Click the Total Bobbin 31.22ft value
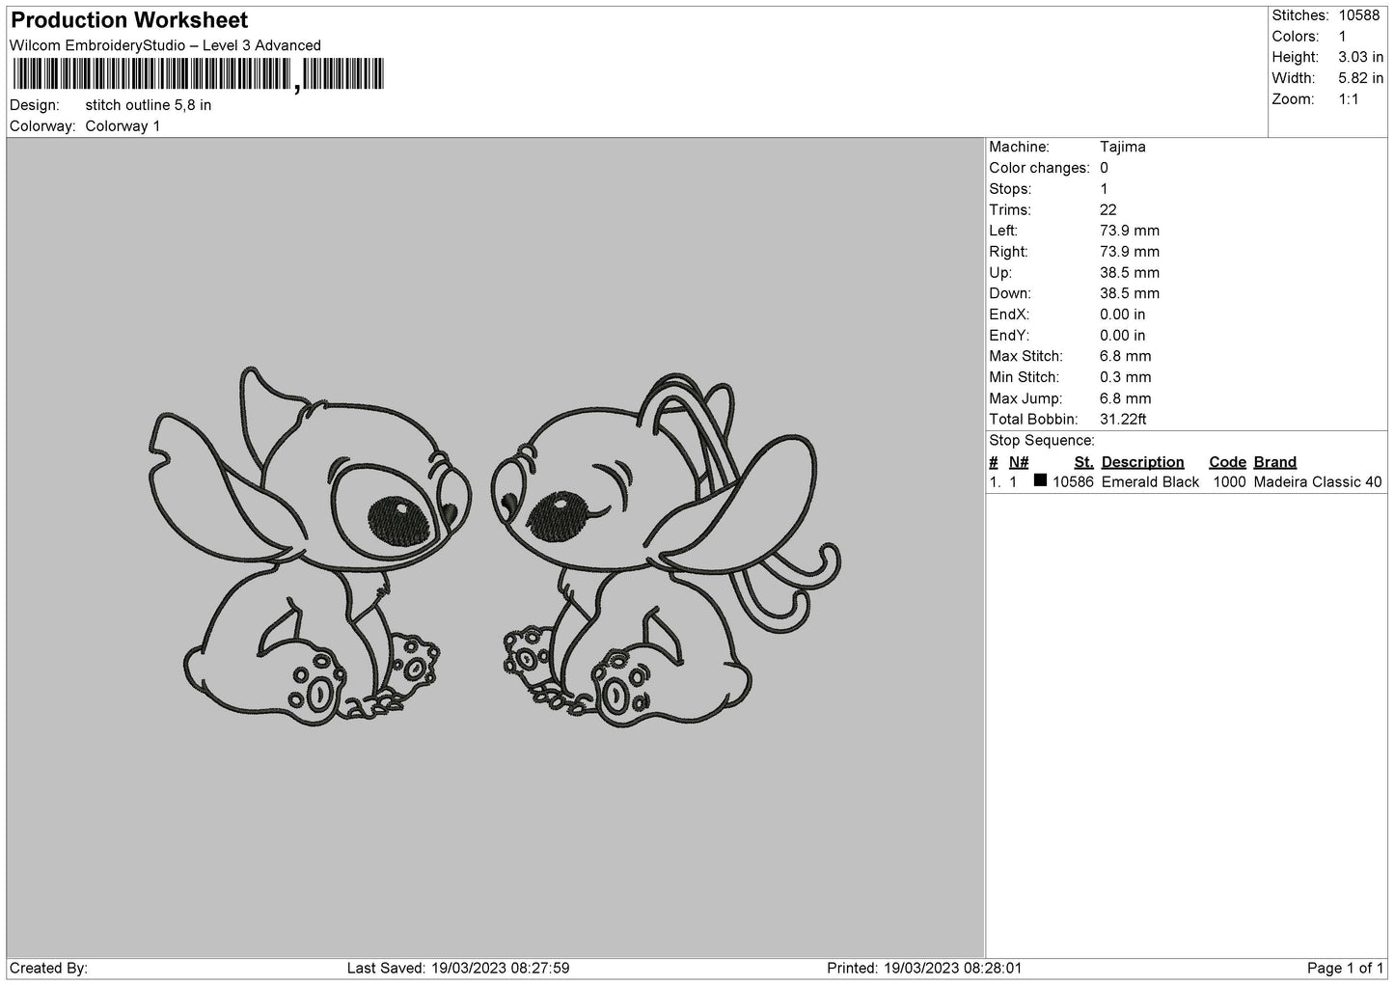This screenshot has width=1394, height=985. pyautogui.click(x=1123, y=420)
